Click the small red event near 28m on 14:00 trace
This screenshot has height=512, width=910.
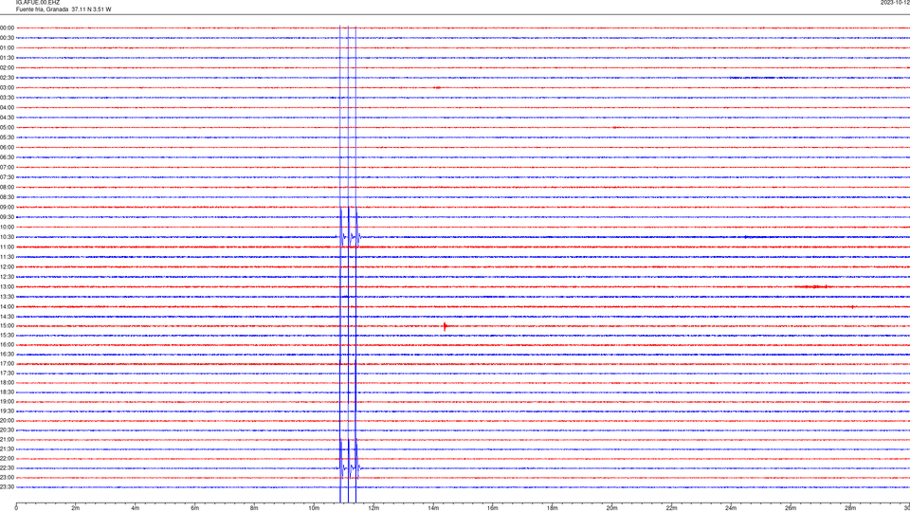(852, 306)
